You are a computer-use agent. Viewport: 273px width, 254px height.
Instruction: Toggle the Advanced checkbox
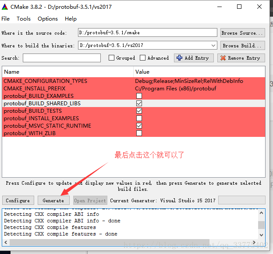point(142,58)
